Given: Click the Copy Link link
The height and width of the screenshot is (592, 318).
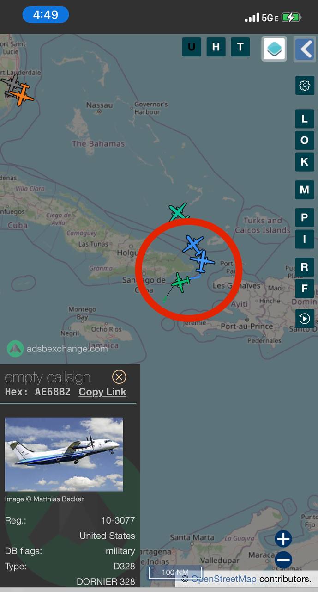Looking at the screenshot, I should pyautogui.click(x=102, y=392).
